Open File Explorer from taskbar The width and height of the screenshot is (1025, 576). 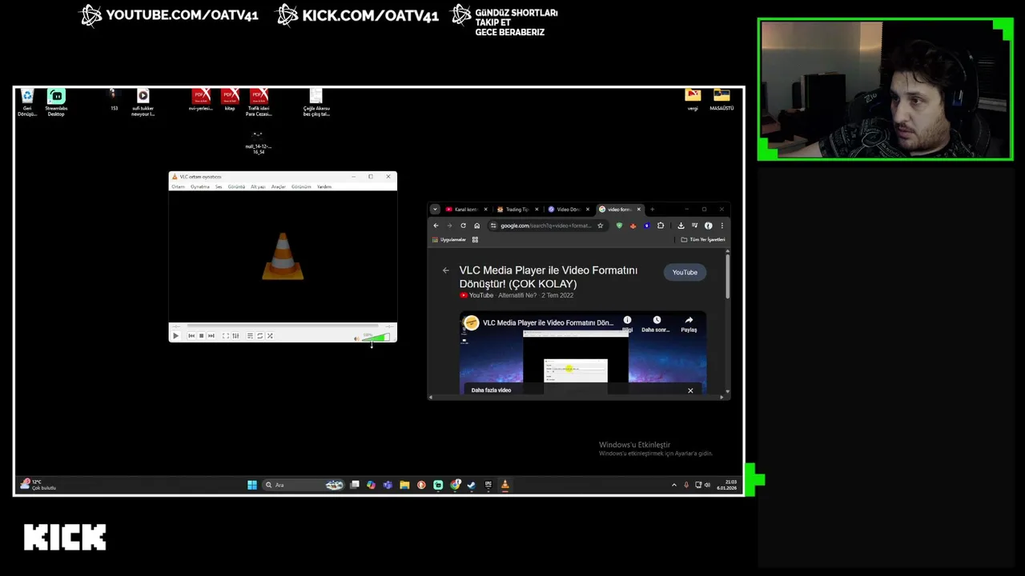pos(404,485)
